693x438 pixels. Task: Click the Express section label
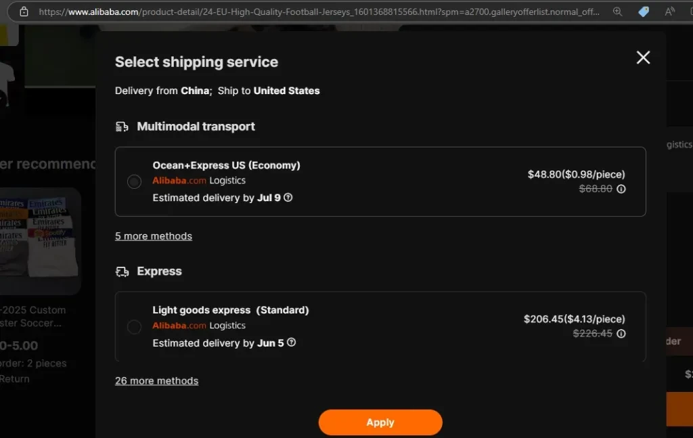(x=159, y=271)
